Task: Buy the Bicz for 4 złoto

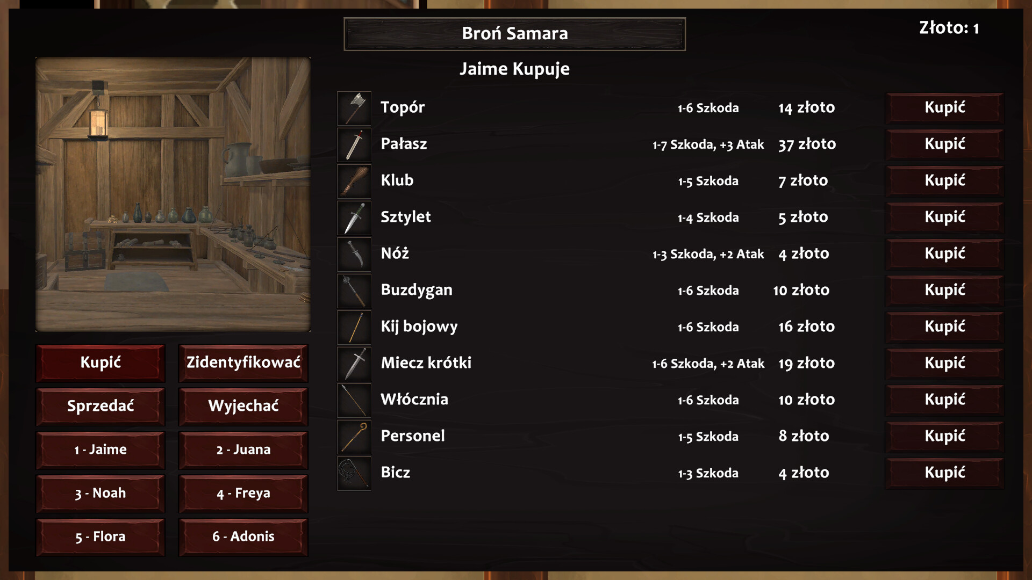Action: [x=944, y=473]
